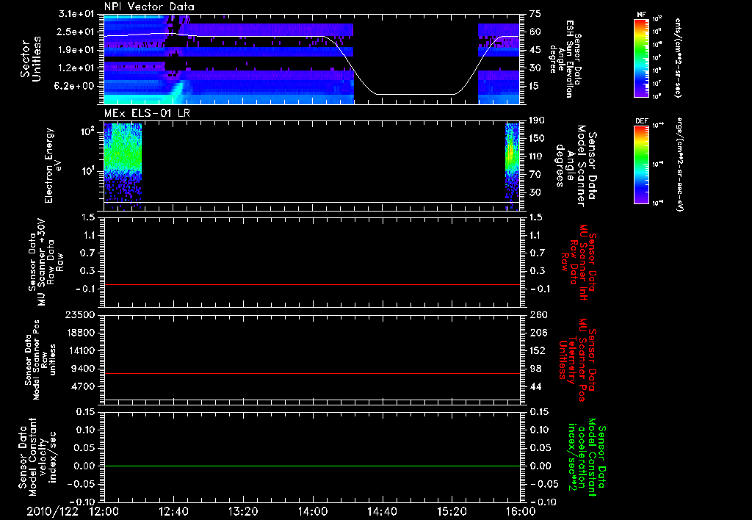Click the 98 telemetry tick value
The image size is (752, 520).
[x=535, y=369]
